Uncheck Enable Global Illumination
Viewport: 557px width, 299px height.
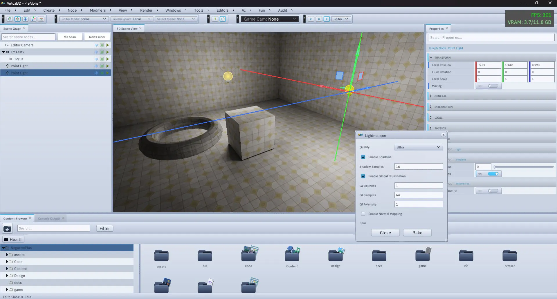pyautogui.click(x=363, y=176)
